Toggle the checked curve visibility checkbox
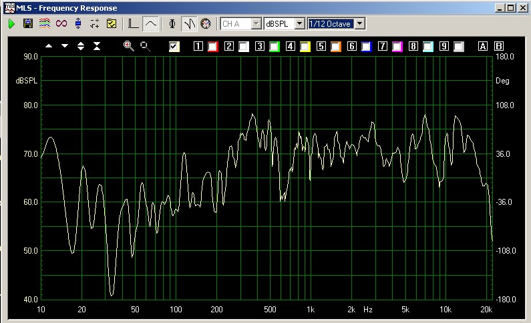Viewport: 531px width, 323px height. coord(174,46)
